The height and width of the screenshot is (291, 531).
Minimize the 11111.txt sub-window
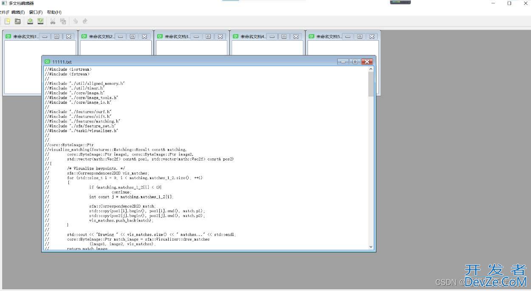tap(343, 62)
